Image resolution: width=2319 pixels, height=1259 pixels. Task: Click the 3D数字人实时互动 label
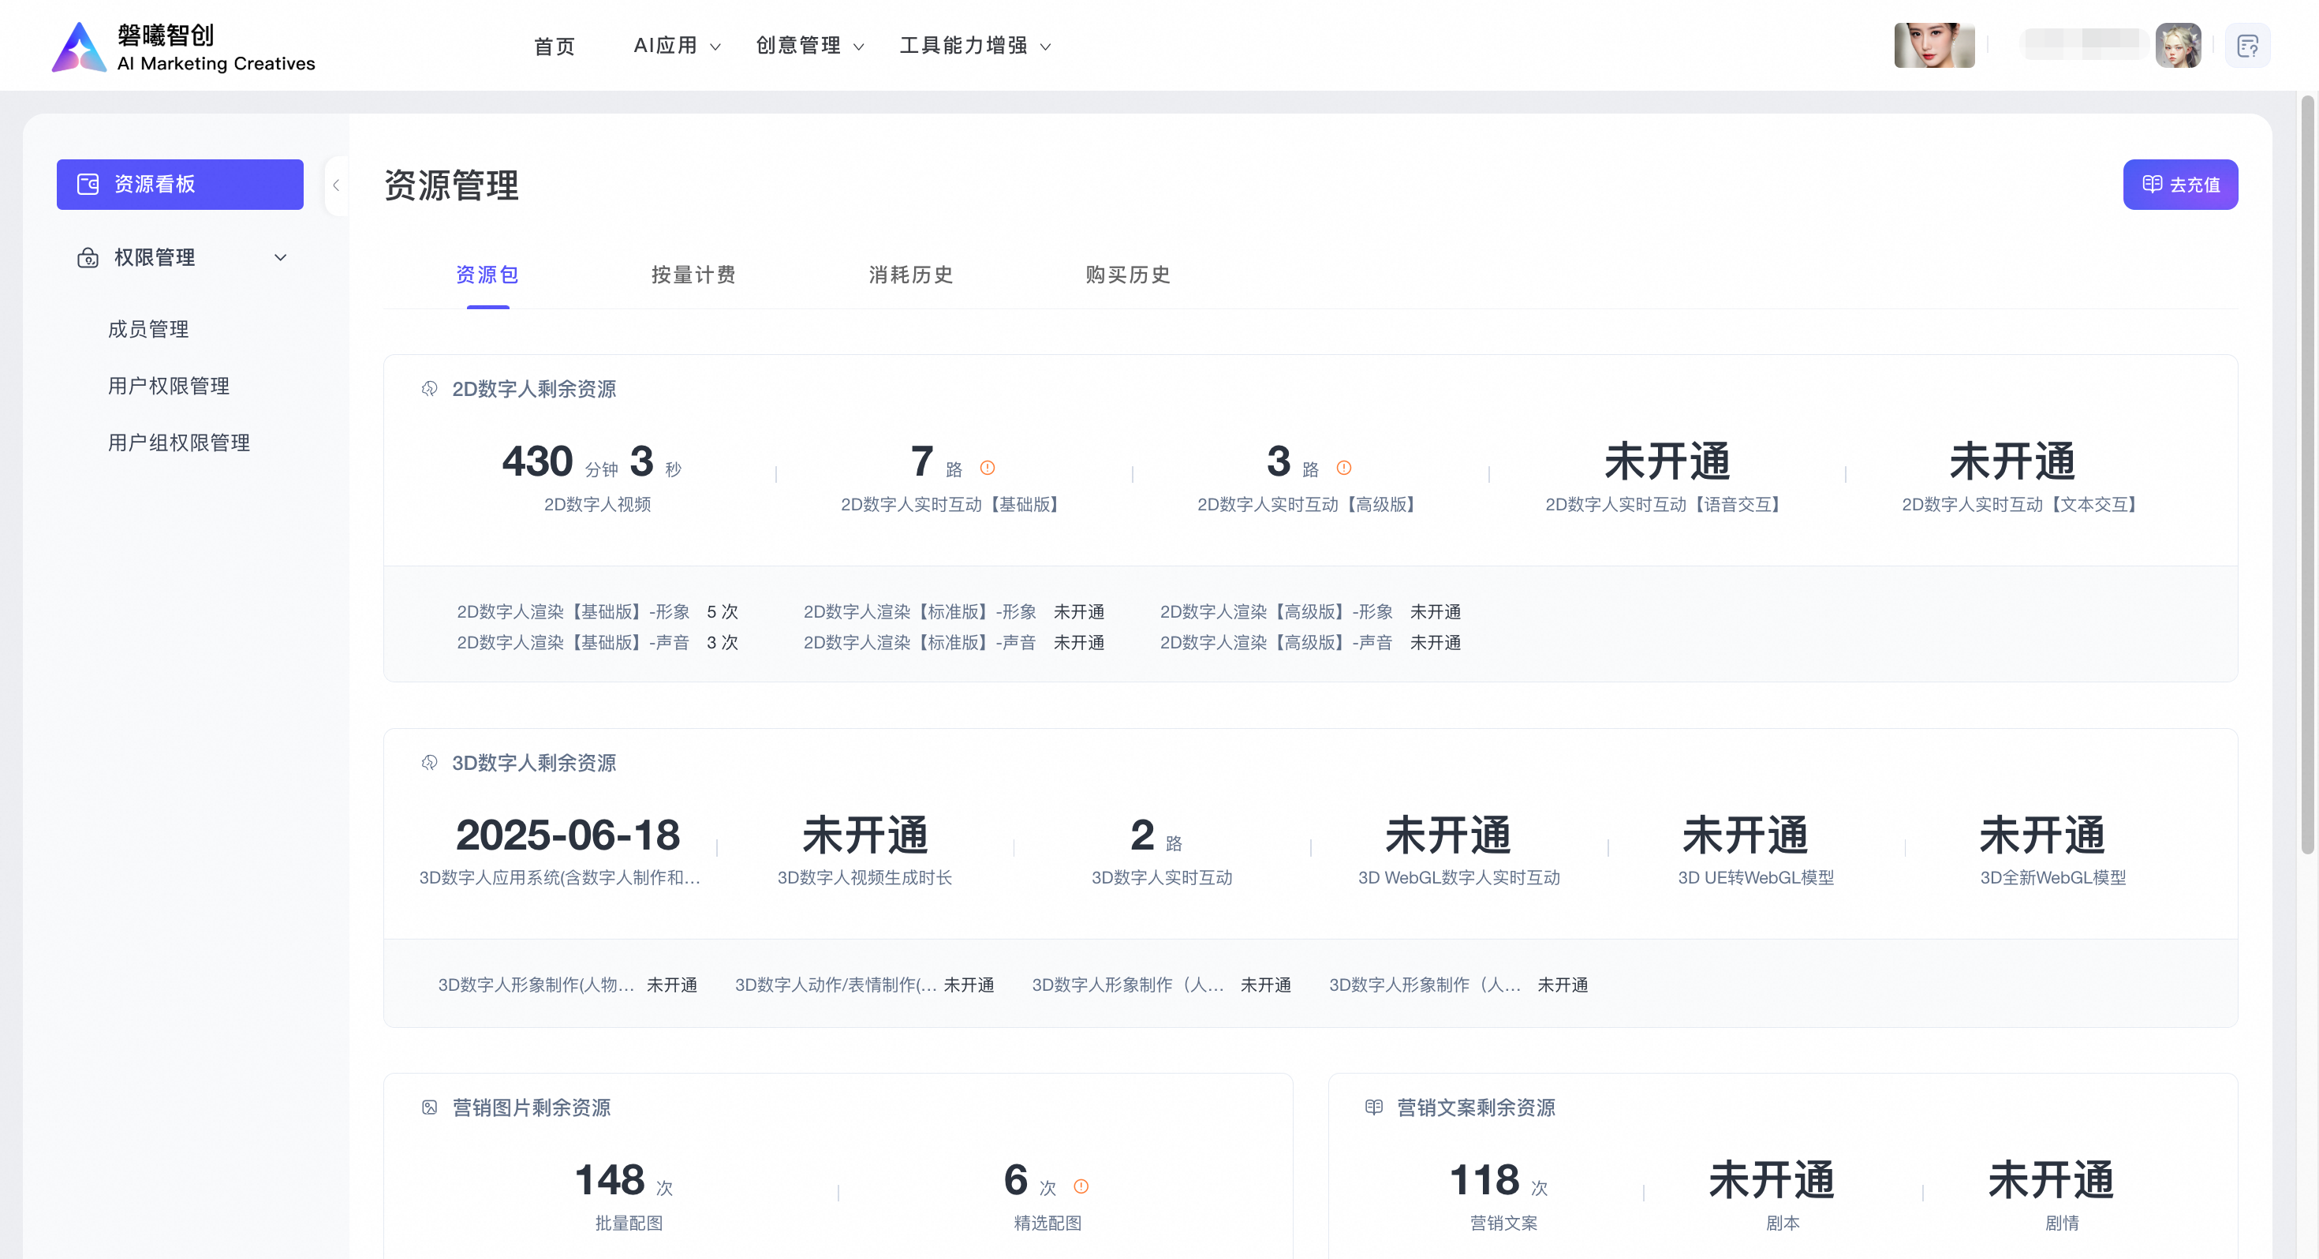1162,877
